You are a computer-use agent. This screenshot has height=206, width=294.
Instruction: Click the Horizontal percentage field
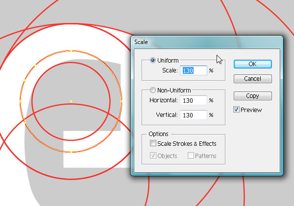[x=194, y=101]
